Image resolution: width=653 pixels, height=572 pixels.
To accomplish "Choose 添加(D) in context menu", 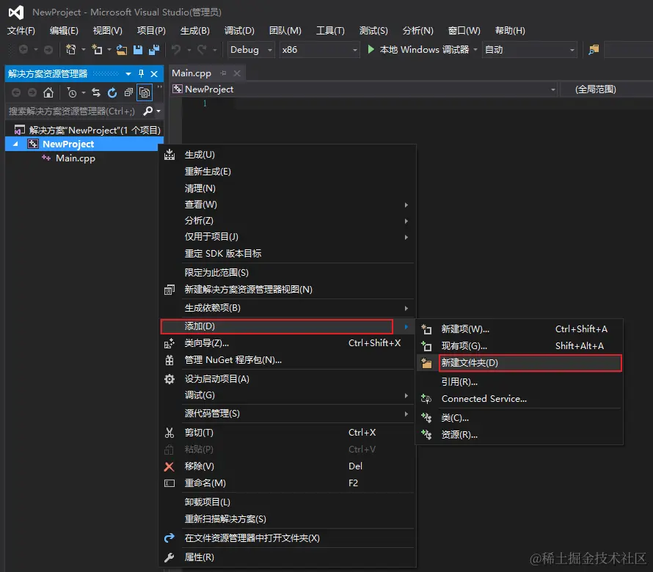I will pyautogui.click(x=288, y=326).
